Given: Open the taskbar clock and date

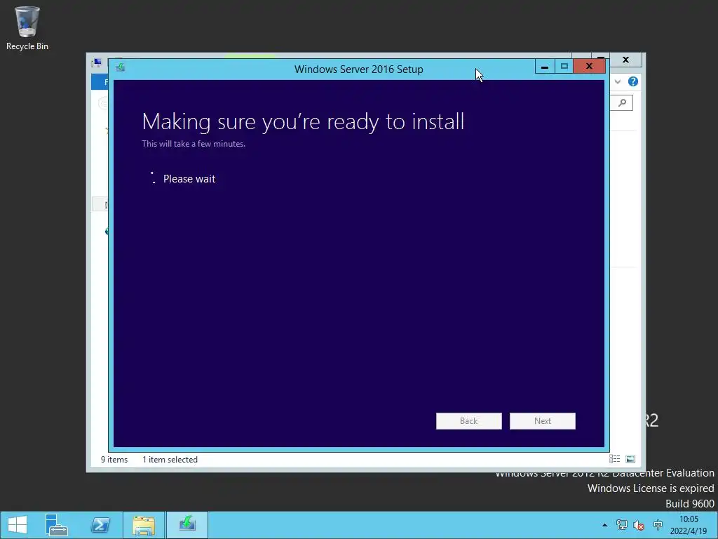Looking at the screenshot, I should (689, 525).
